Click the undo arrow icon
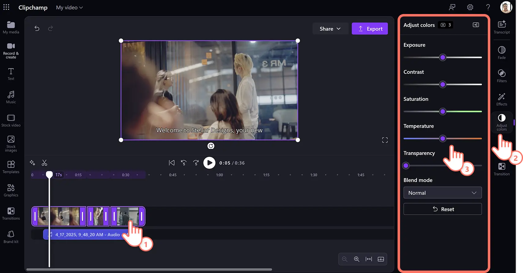The width and height of the screenshot is (523, 273). tap(37, 28)
